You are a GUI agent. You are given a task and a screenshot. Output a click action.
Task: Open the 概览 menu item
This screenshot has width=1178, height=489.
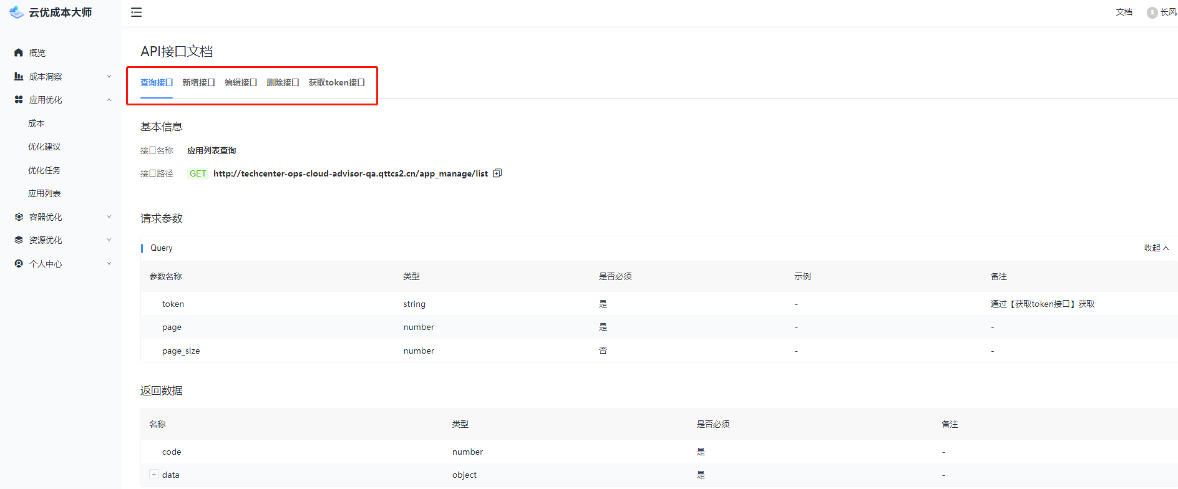pos(37,53)
